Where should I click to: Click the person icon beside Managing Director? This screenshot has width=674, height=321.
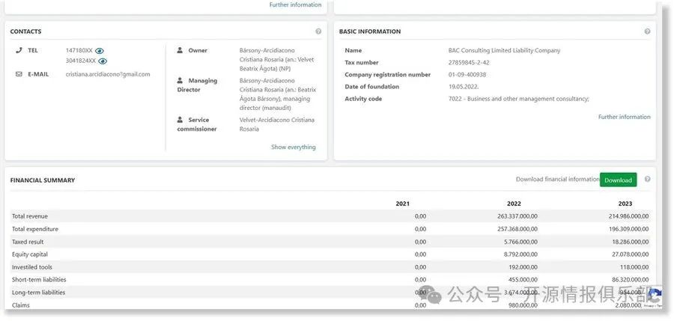point(180,80)
